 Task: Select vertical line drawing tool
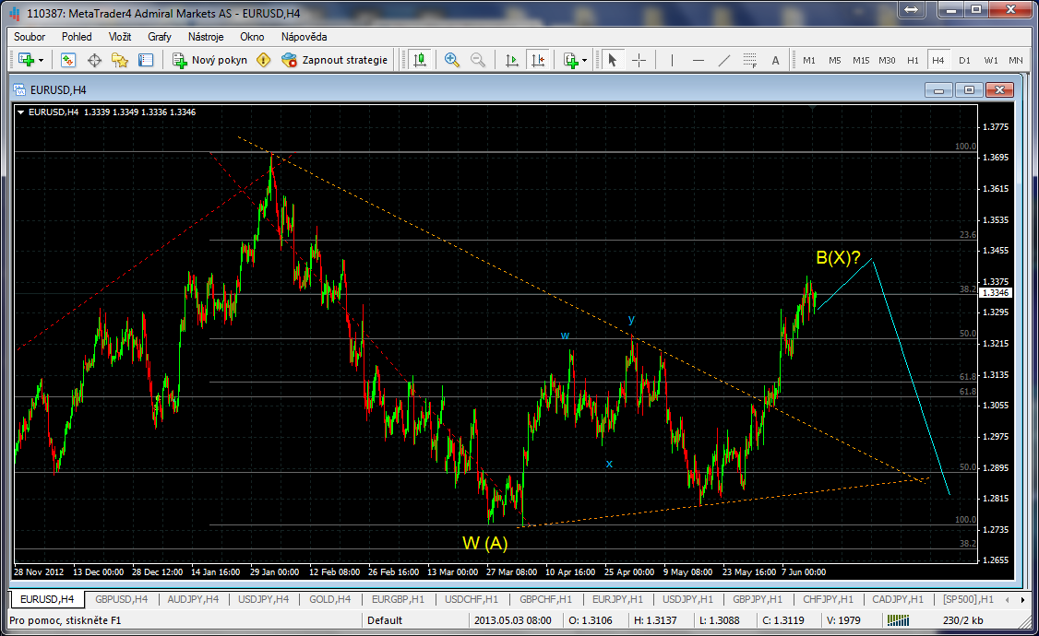[x=672, y=60]
